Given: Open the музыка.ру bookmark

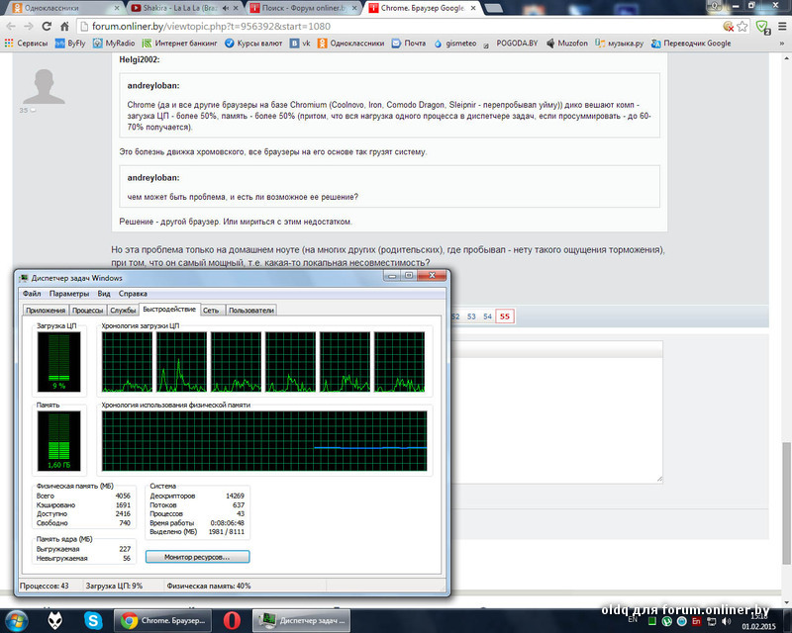Looking at the screenshot, I should tap(620, 44).
